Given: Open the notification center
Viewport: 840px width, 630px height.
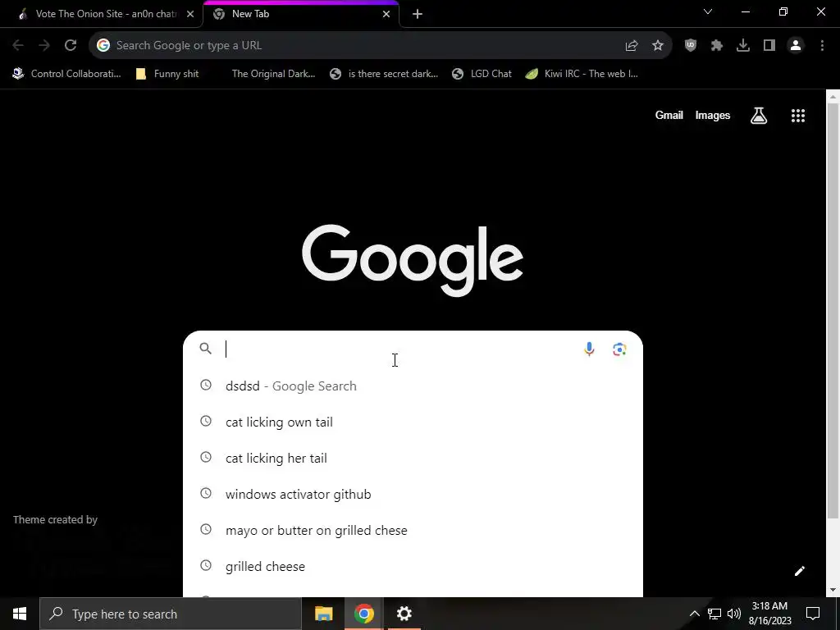Looking at the screenshot, I should tap(813, 614).
